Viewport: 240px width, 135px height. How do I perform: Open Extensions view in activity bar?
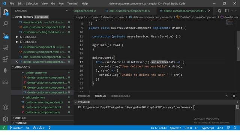click(5, 59)
